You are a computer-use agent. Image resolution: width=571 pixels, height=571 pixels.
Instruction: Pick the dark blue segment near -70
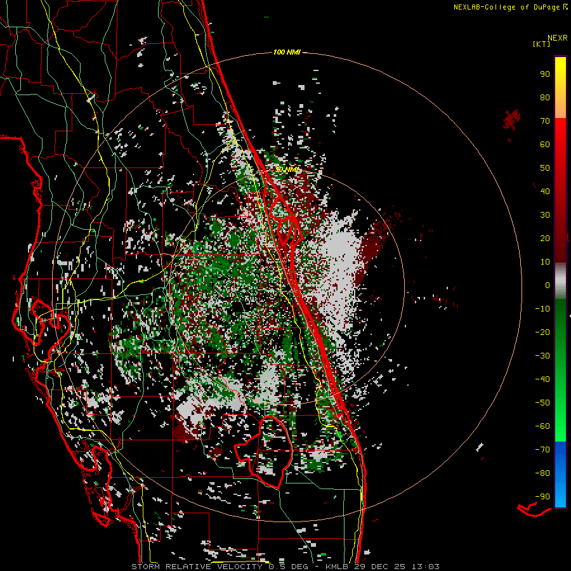[x=560, y=451]
